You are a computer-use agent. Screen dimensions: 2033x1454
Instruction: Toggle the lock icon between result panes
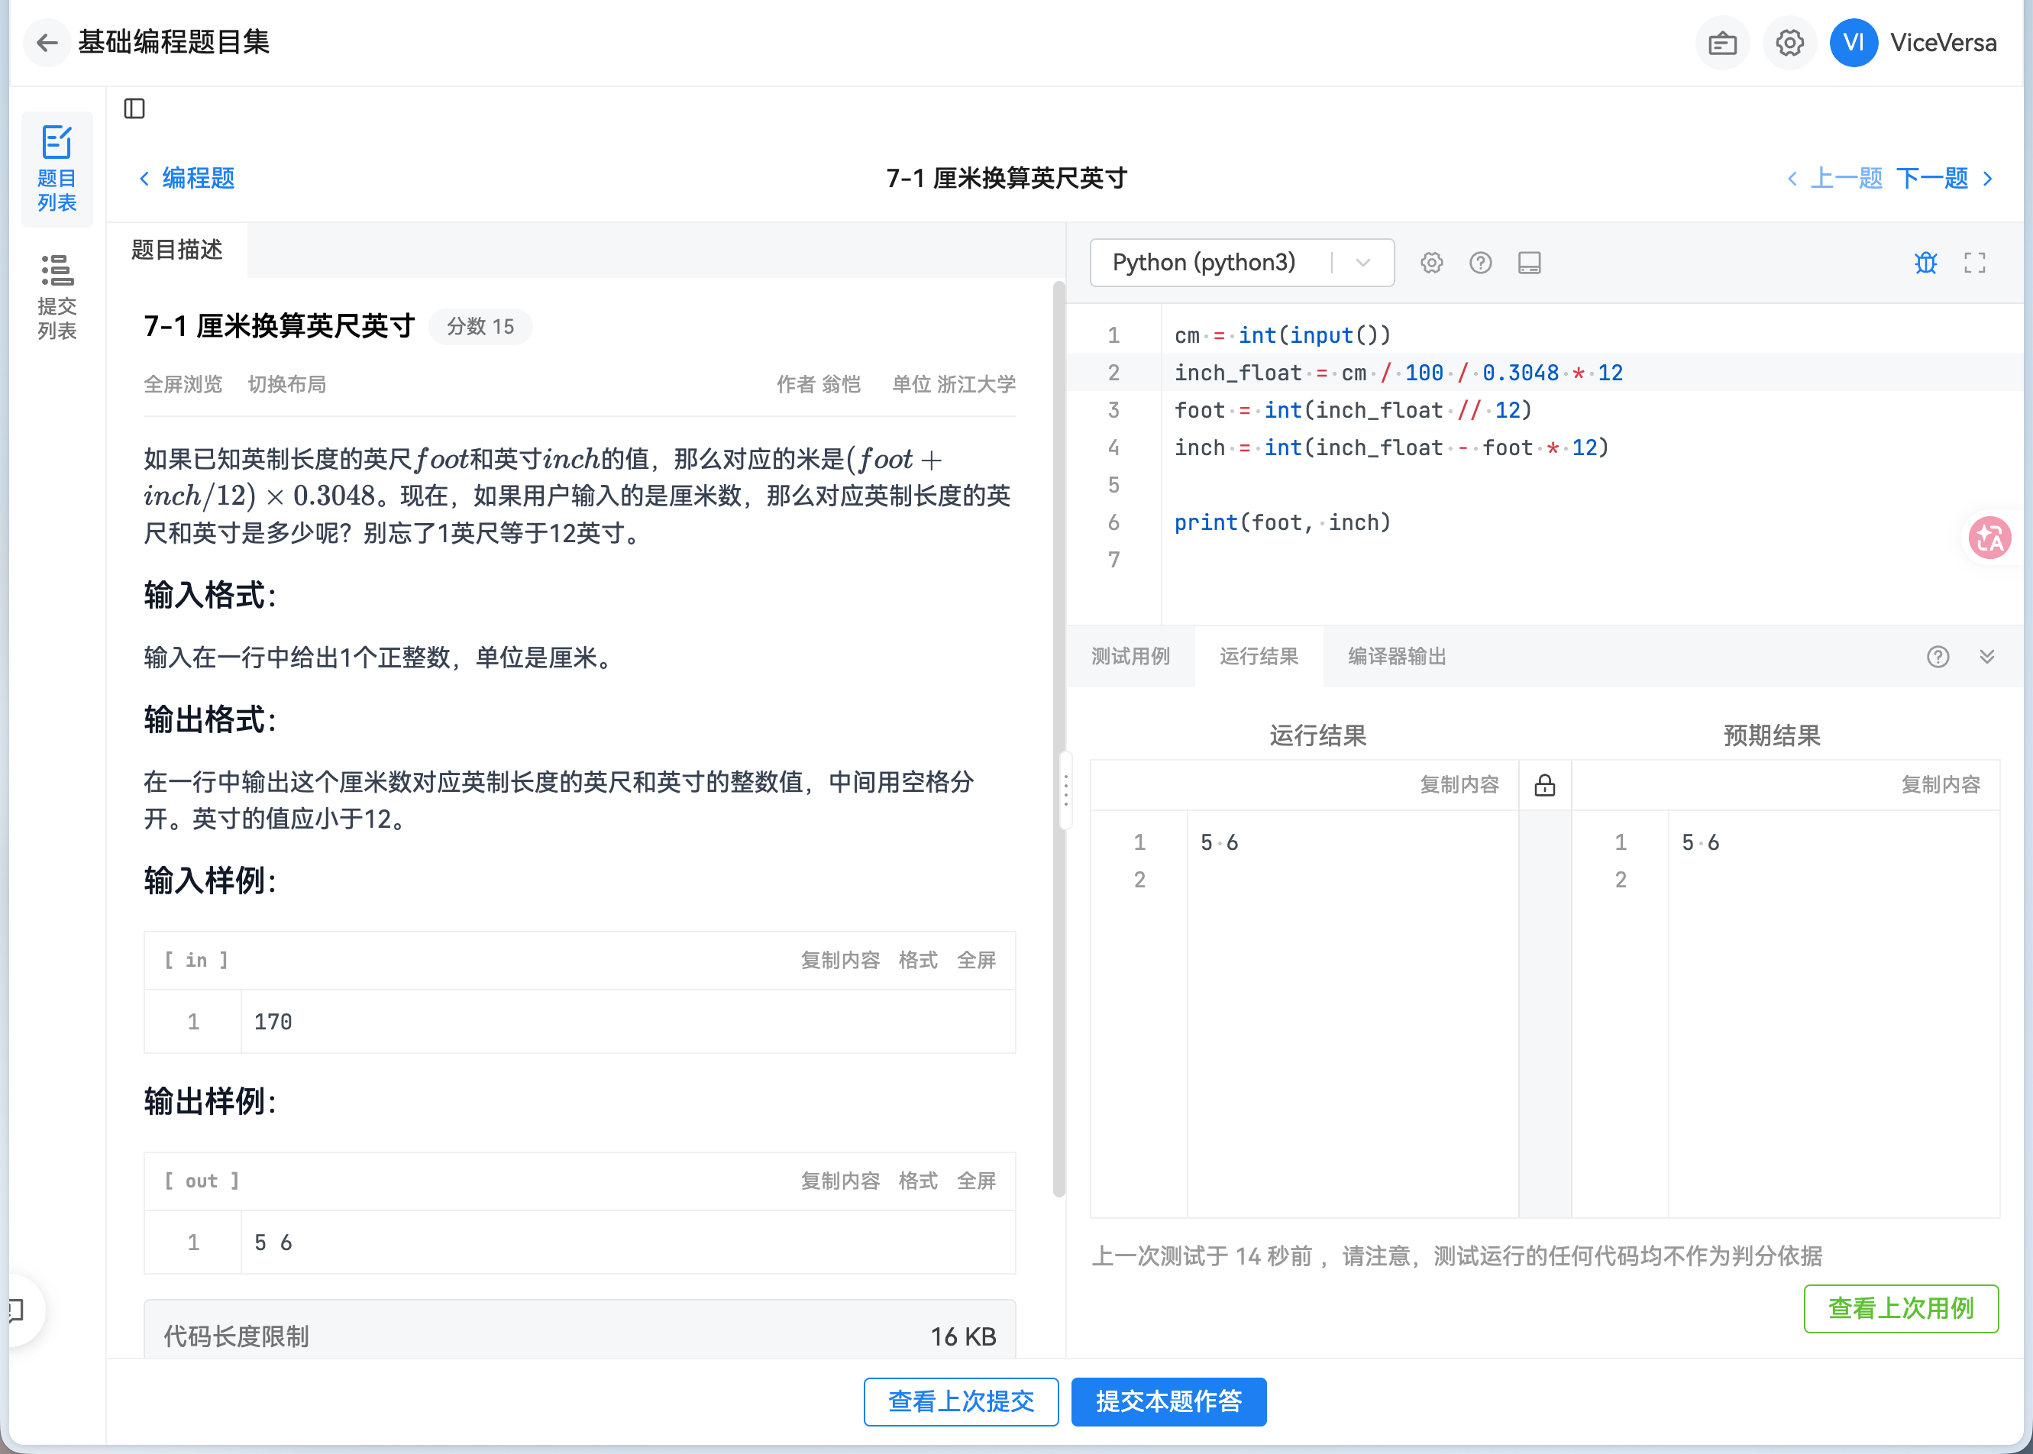[1544, 785]
